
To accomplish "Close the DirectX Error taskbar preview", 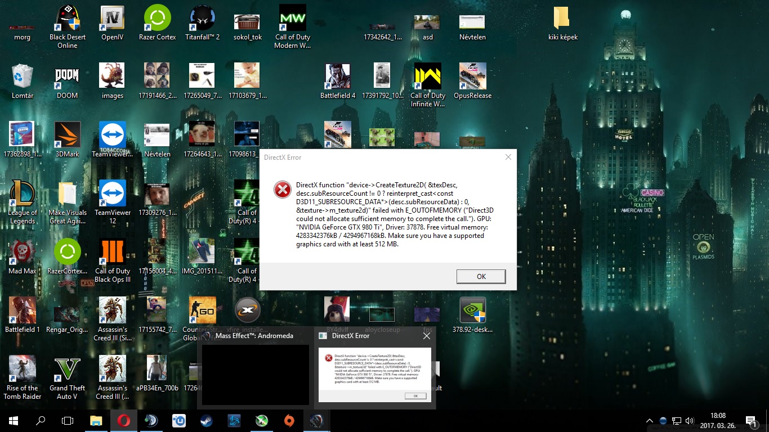I will (427, 336).
